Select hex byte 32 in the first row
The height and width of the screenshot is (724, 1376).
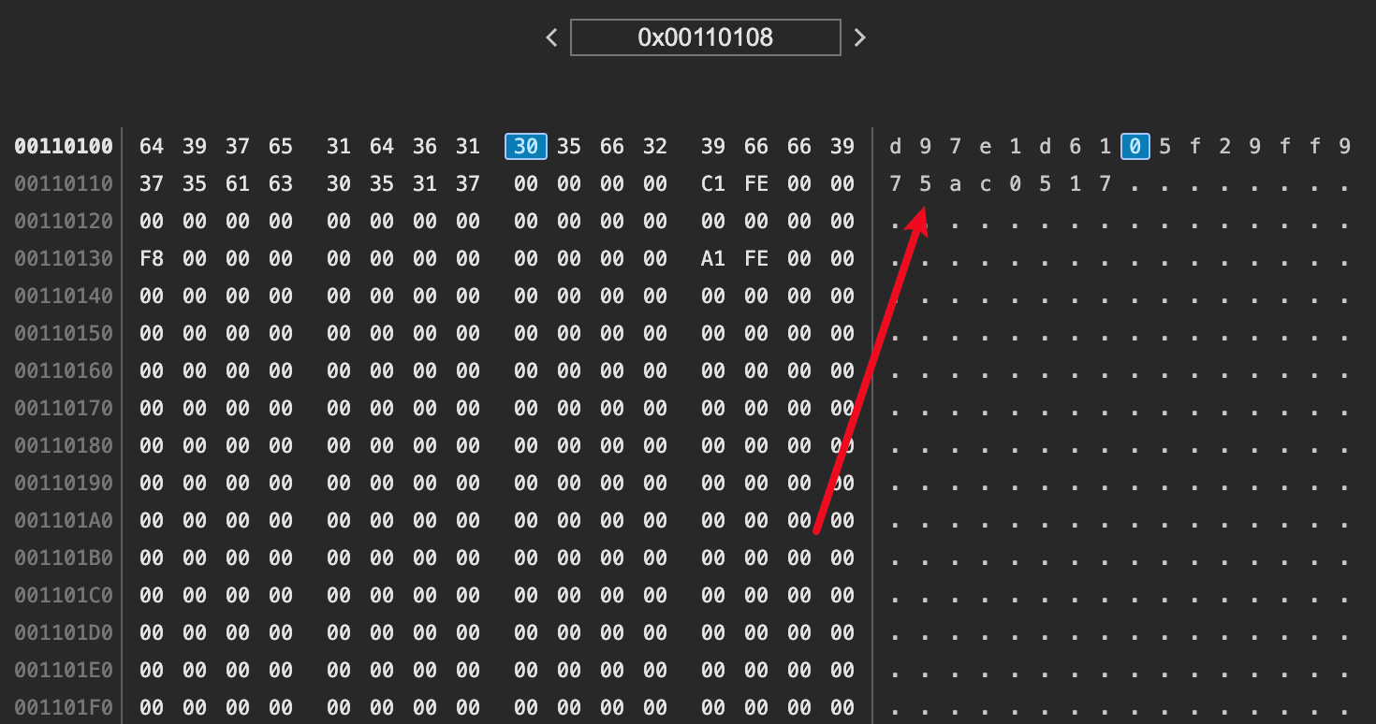point(655,146)
